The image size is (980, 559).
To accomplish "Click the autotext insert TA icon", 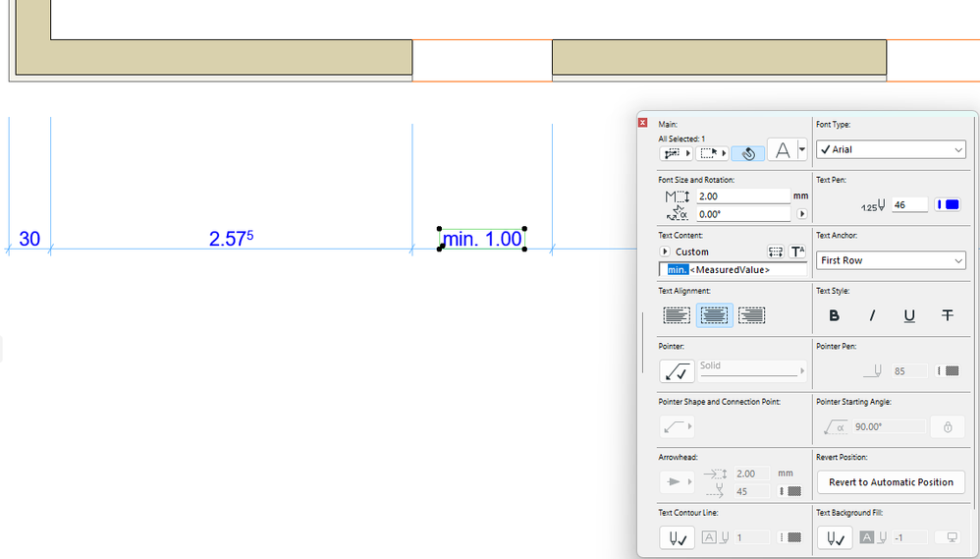I will [x=797, y=252].
